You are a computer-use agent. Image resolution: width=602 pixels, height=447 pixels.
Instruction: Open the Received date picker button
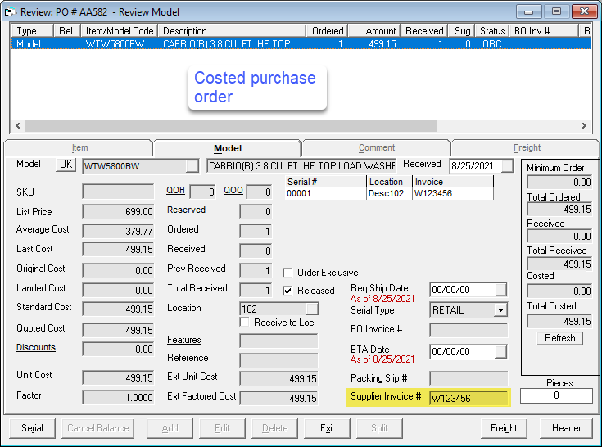pyautogui.click(x=507, y=166)
